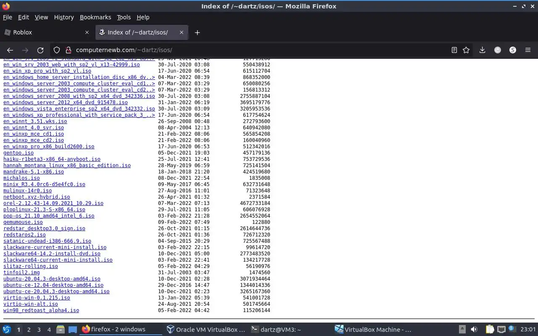The width and height of the screenshot is (538, 336).
Task: Switch to workspace 4
Action: coord(49,330)
